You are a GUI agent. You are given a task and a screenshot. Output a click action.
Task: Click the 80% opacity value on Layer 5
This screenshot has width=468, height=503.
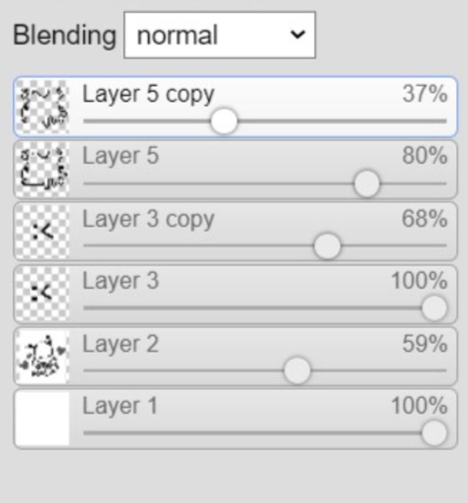(x=425, y=156)
